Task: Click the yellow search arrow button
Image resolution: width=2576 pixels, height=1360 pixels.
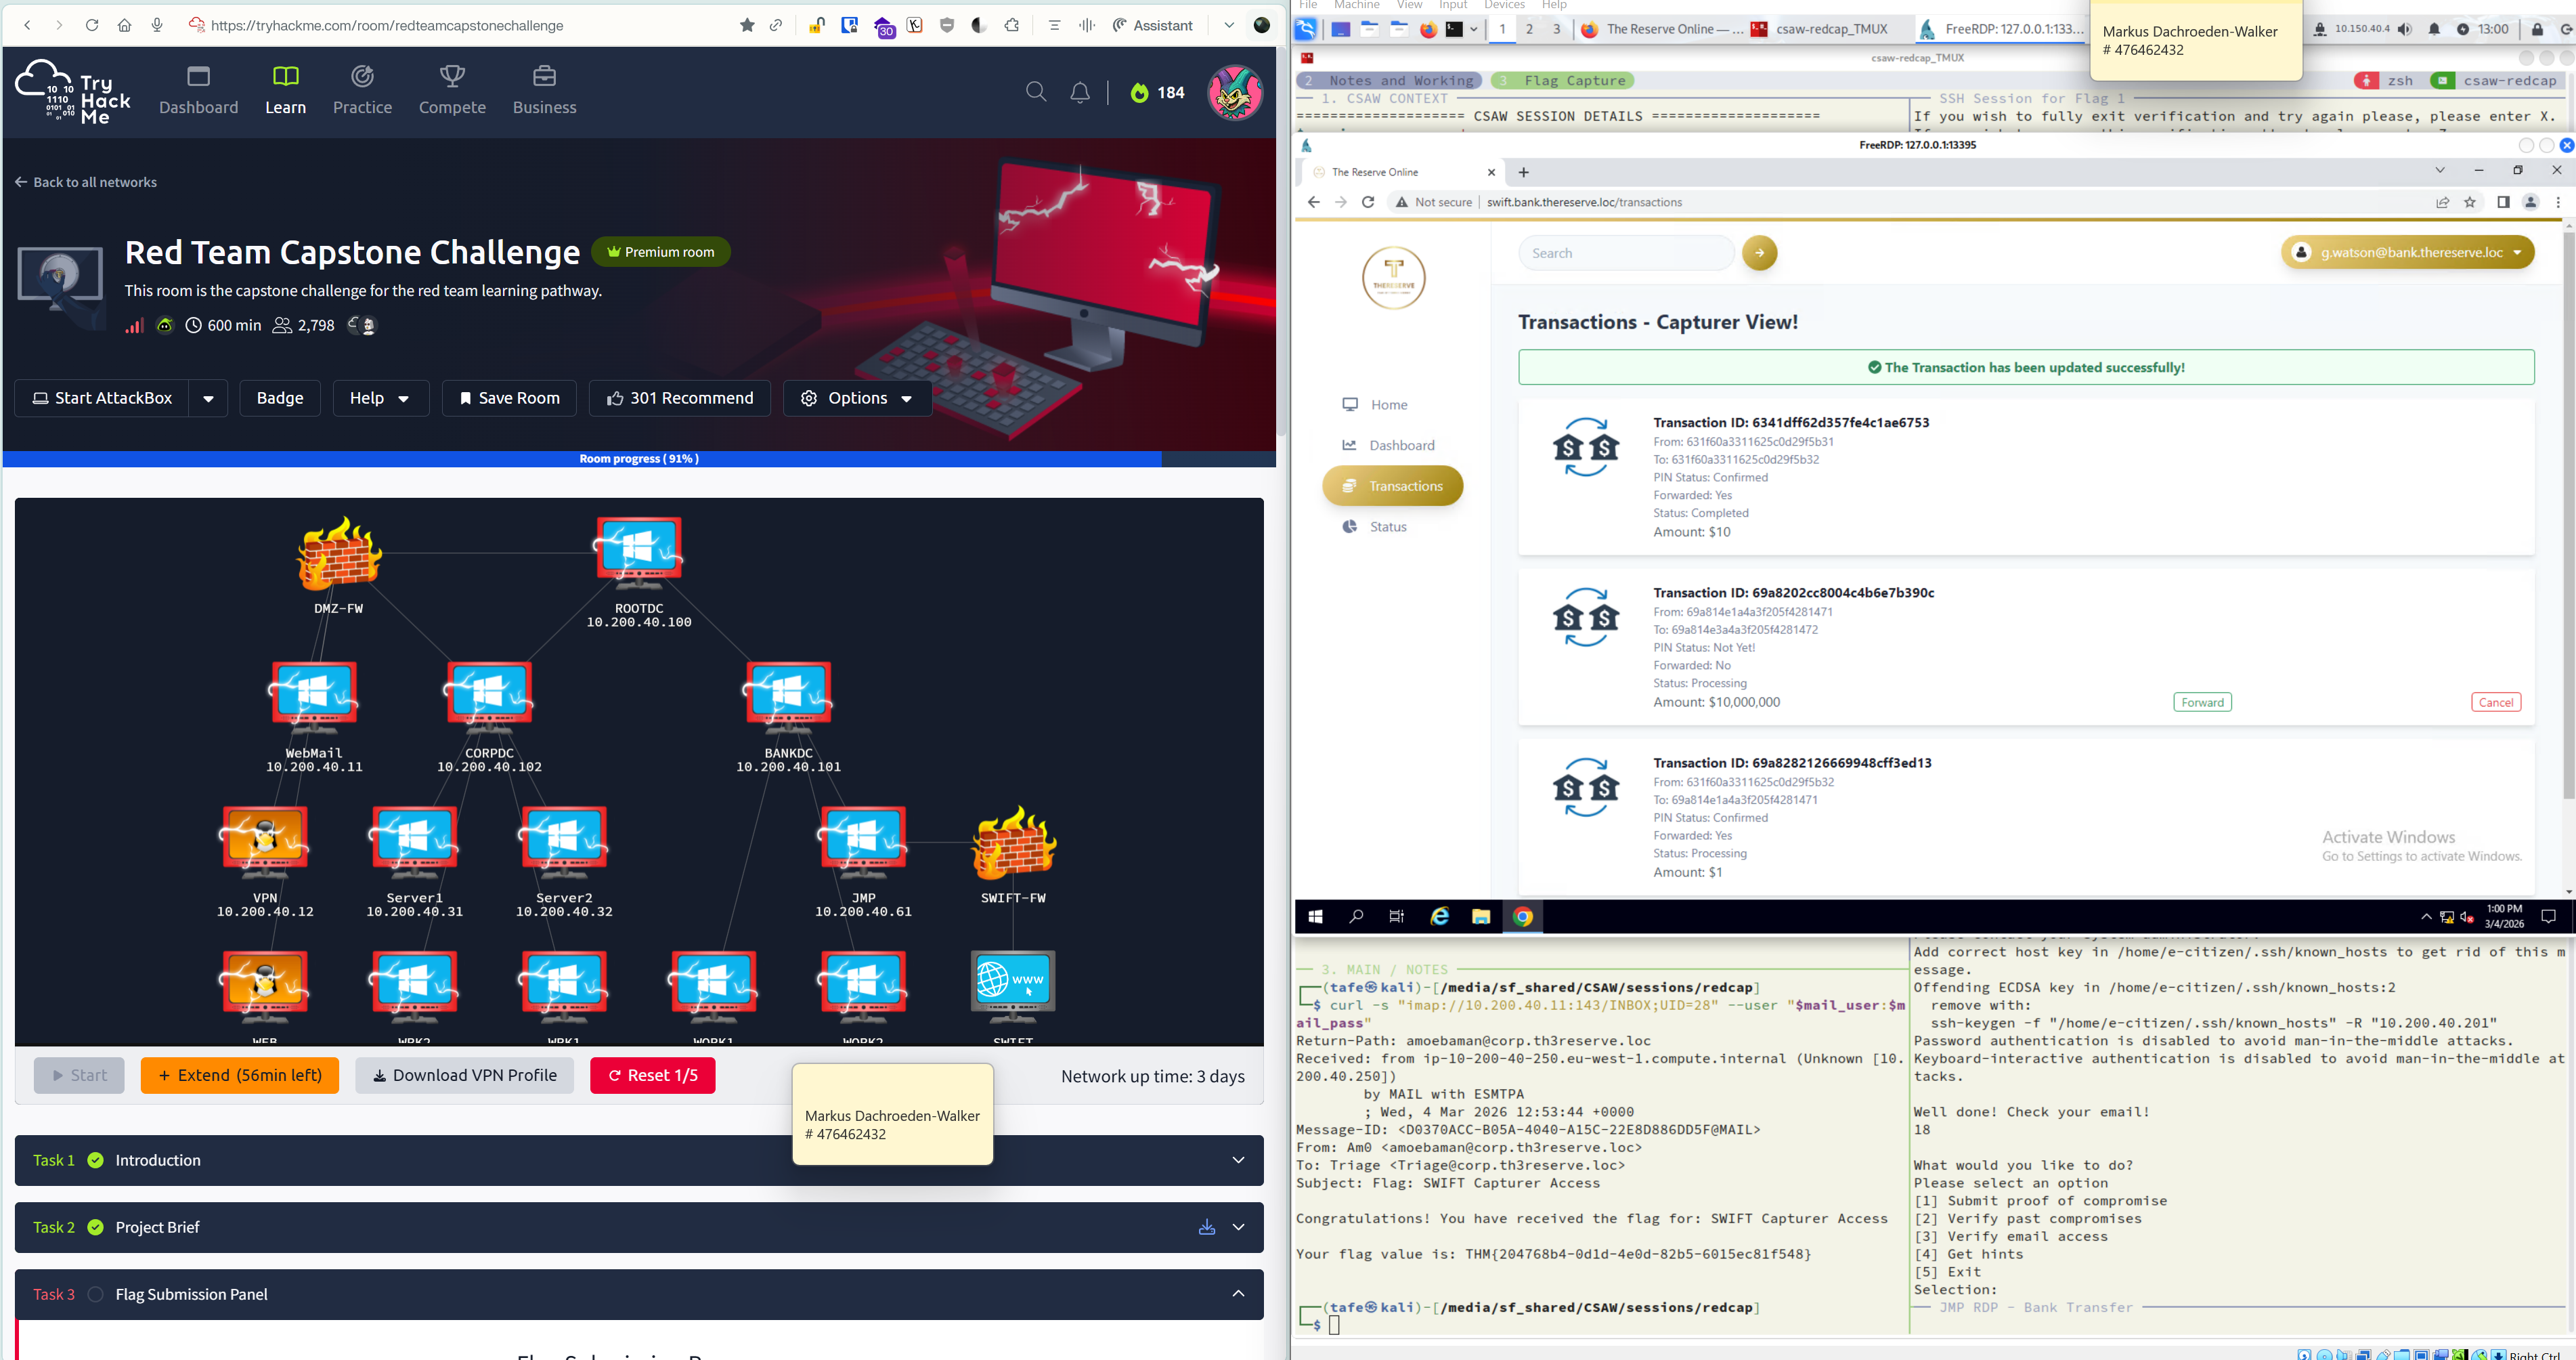Action: [1759, 253]
